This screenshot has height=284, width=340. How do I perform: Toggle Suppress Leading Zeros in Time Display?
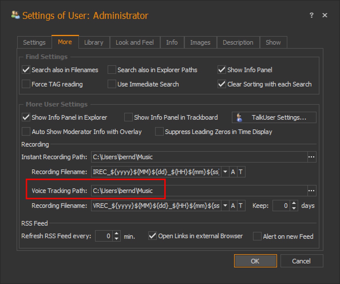[x=159, y=132]
